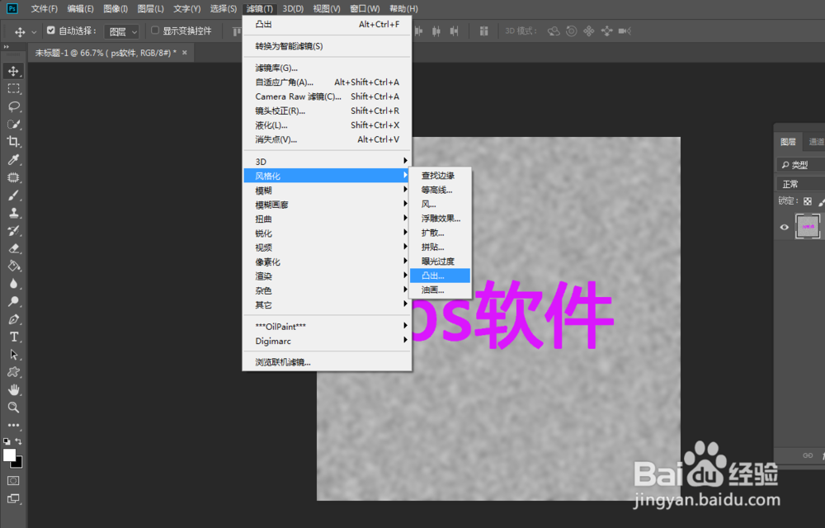Viewport: 825px width, 528px height.
Task: Select the Custom Shape tool
Action: [14, 372]
